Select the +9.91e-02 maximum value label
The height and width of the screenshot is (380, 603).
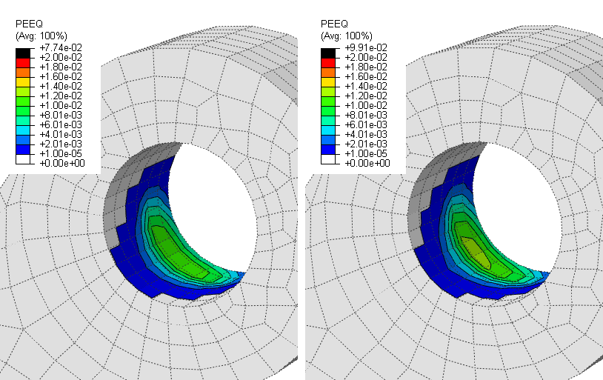pos(370,47)
